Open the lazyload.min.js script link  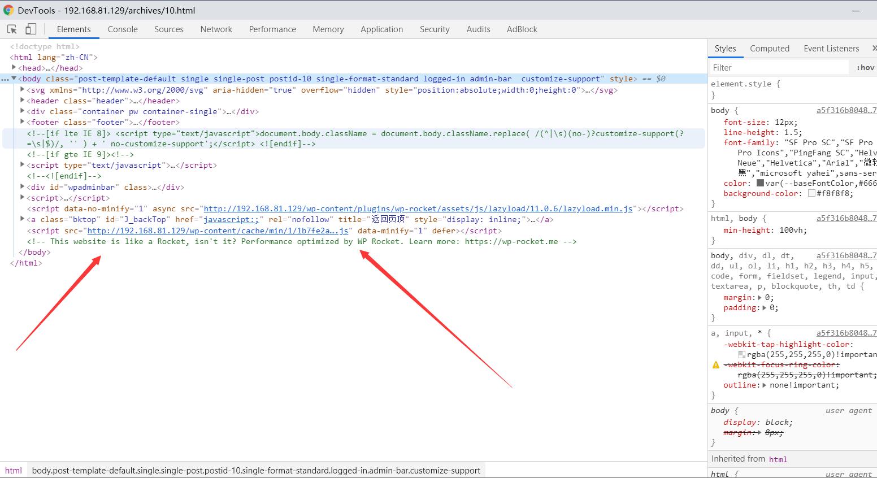click(418, 209)
